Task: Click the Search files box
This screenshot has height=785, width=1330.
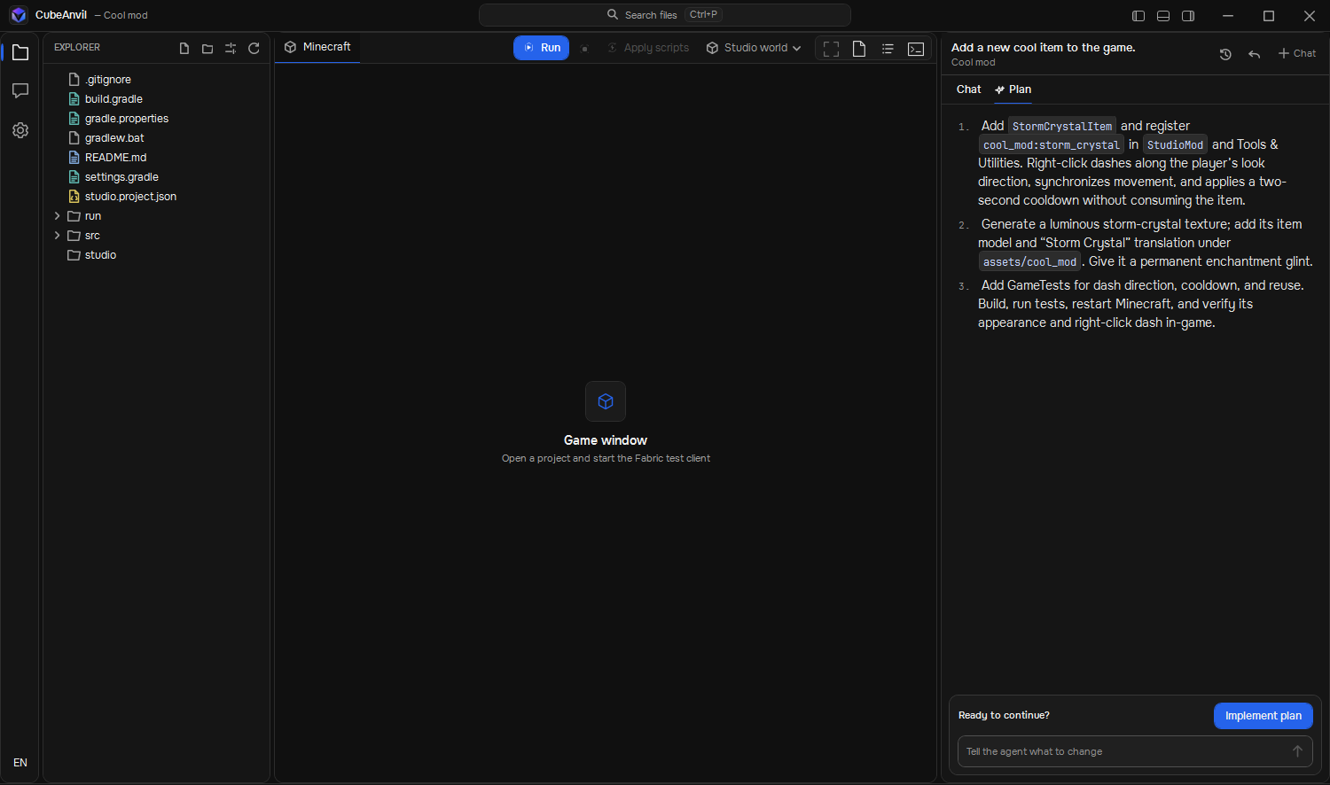Action: coord(665,15)
